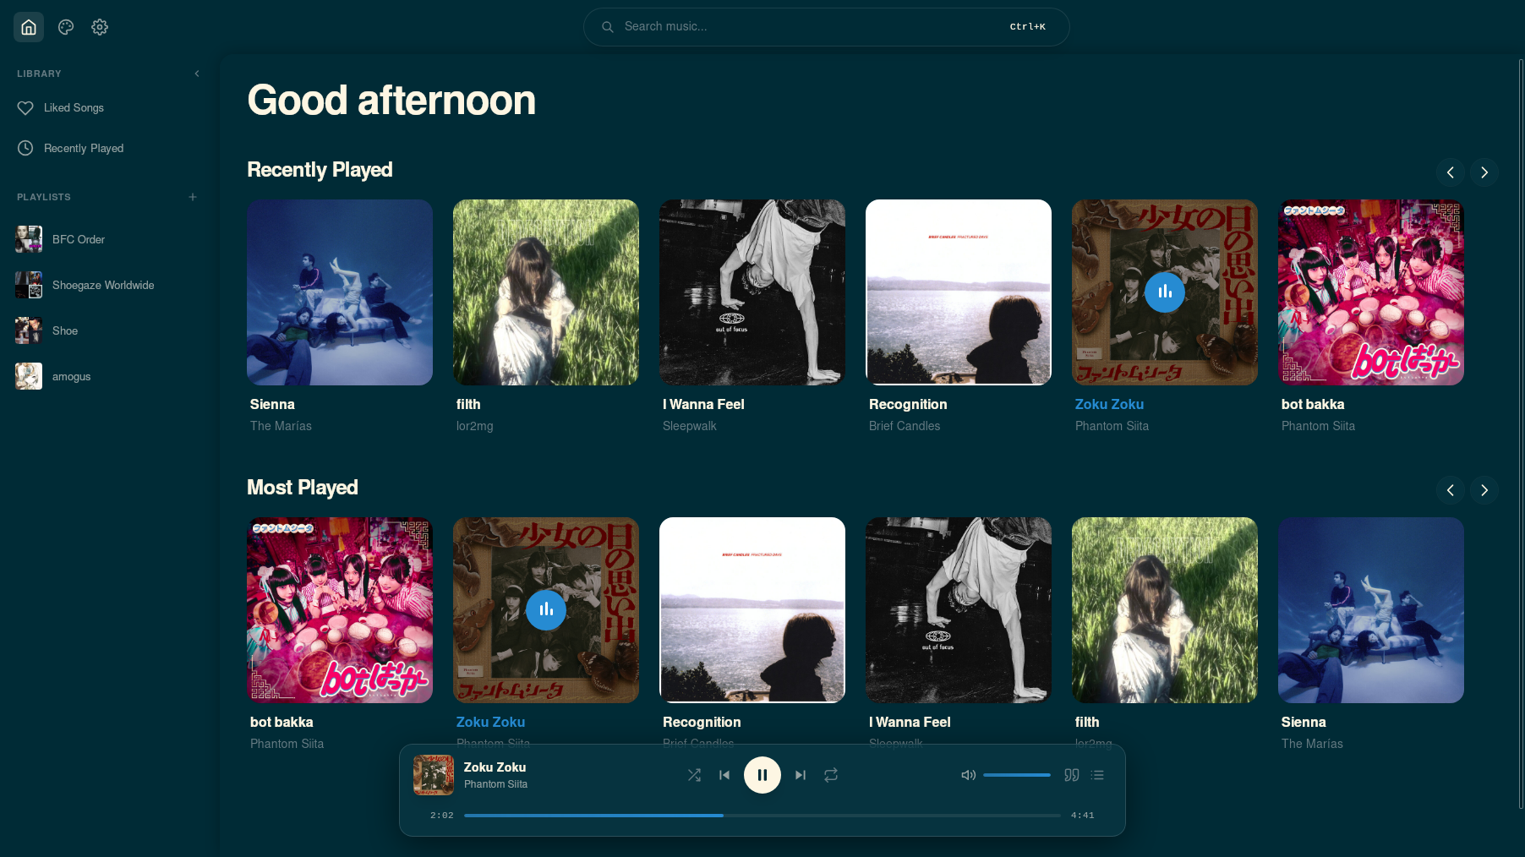
Task: Play Sienna album in Recently Played
Action: [340, 292]
